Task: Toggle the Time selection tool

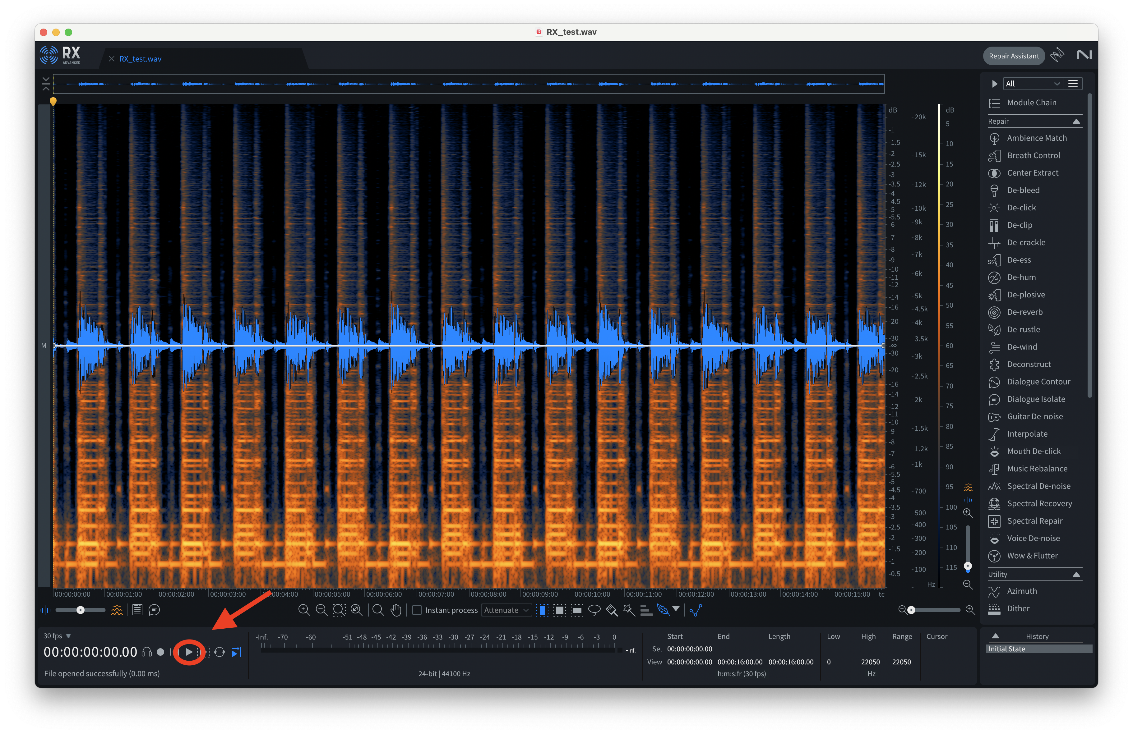Action: [542, 610]
